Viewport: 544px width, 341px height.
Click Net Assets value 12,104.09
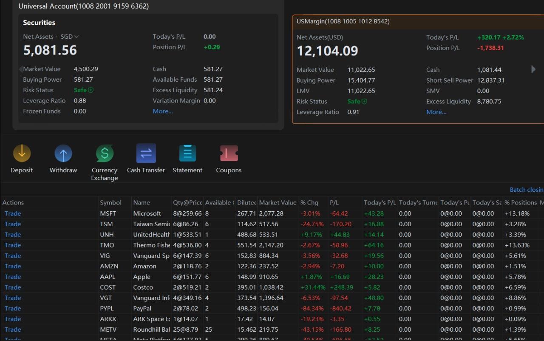pos(327,51)
